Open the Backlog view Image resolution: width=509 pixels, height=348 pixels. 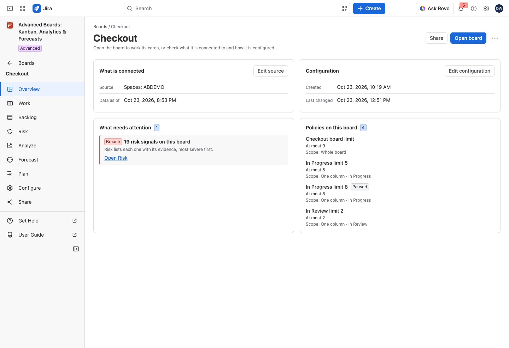click(42, 117)
